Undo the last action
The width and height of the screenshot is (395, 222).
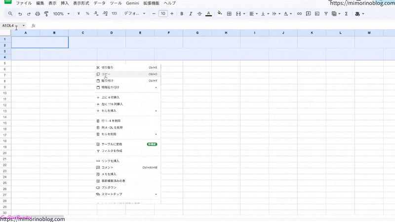[20, 14]
